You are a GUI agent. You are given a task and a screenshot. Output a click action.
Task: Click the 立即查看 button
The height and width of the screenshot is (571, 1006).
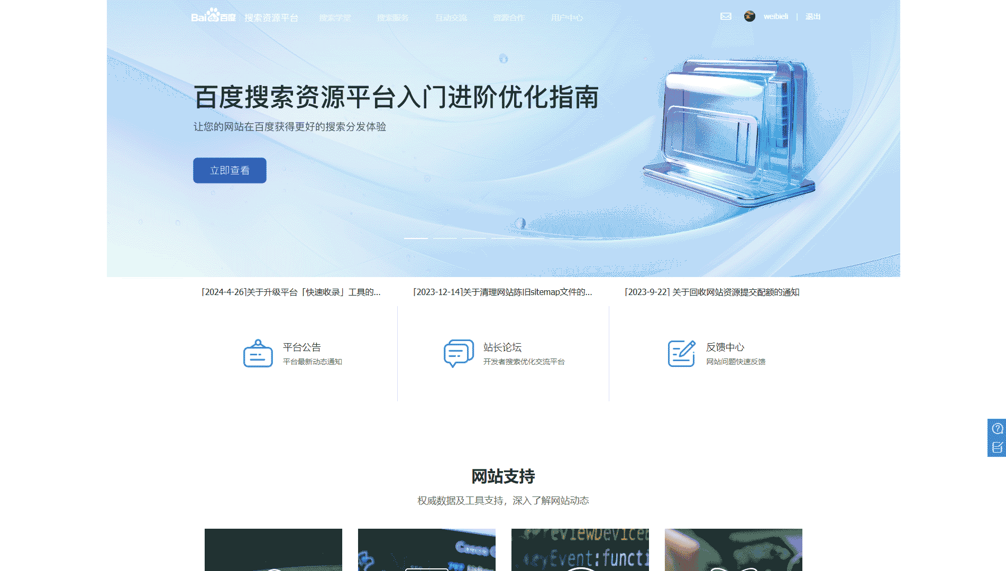tap(230, 170)
